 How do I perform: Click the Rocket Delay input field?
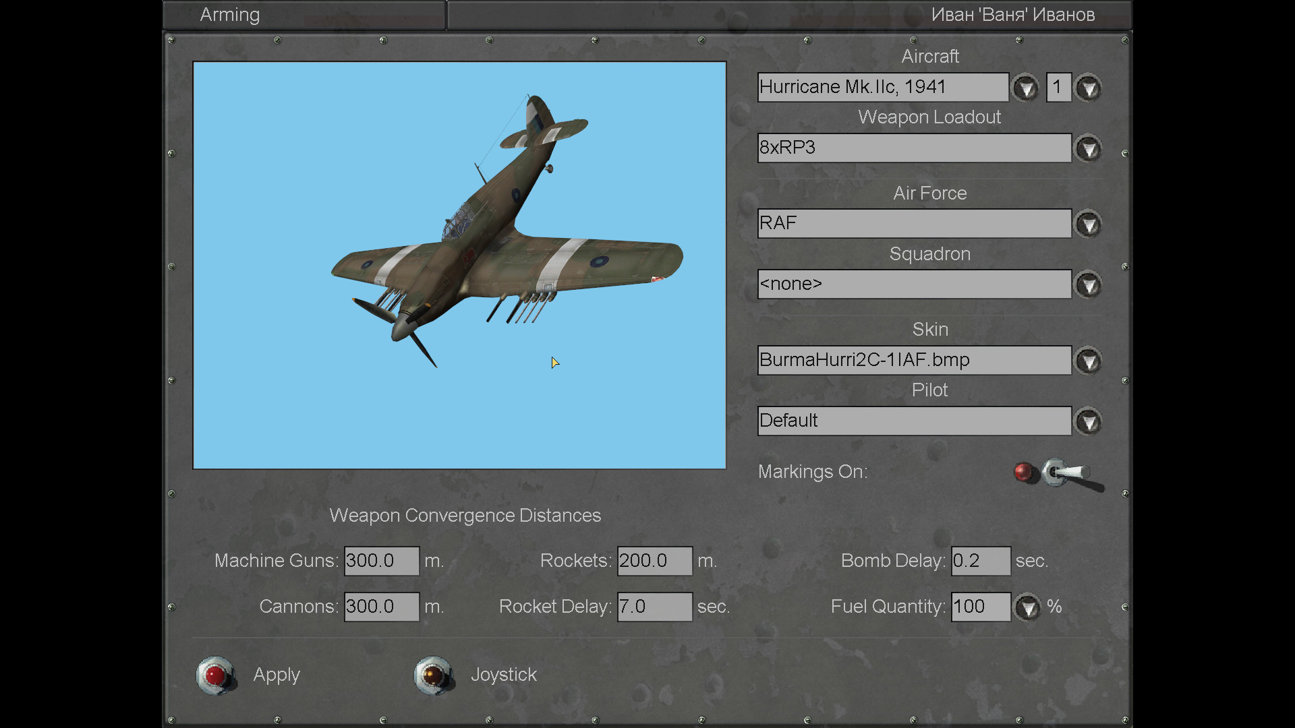click(654, 607)
